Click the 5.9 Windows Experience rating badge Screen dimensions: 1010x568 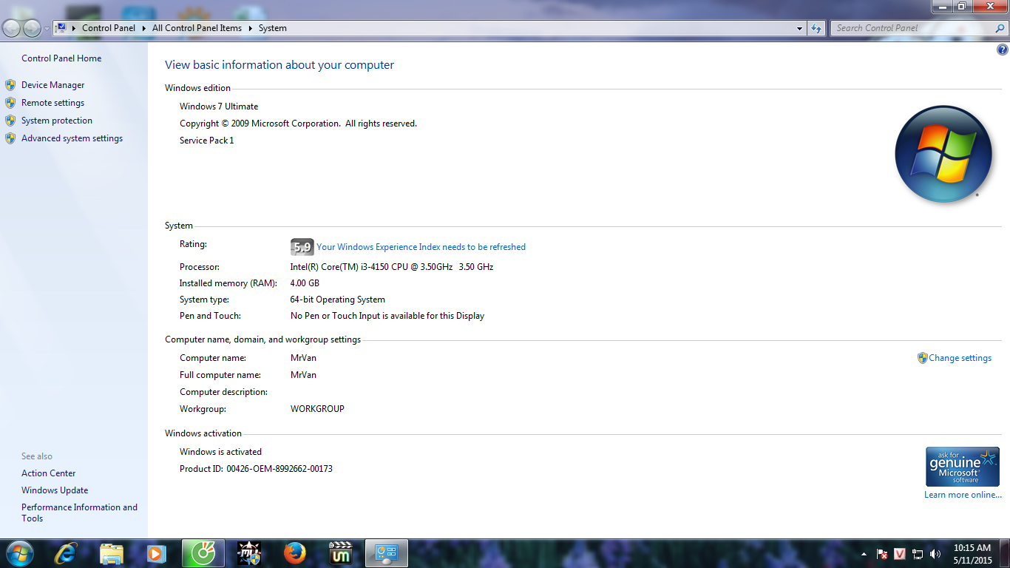point(302,247)
